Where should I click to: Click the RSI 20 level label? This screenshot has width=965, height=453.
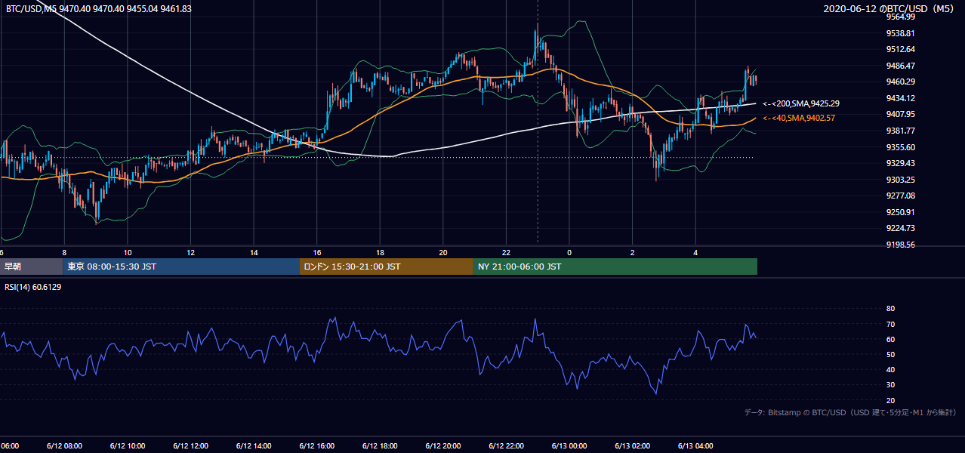coord(890,400)
